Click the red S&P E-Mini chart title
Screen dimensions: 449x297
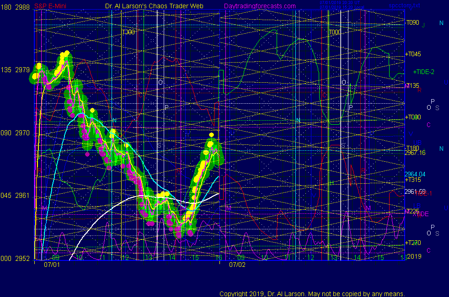click(50, 6)
